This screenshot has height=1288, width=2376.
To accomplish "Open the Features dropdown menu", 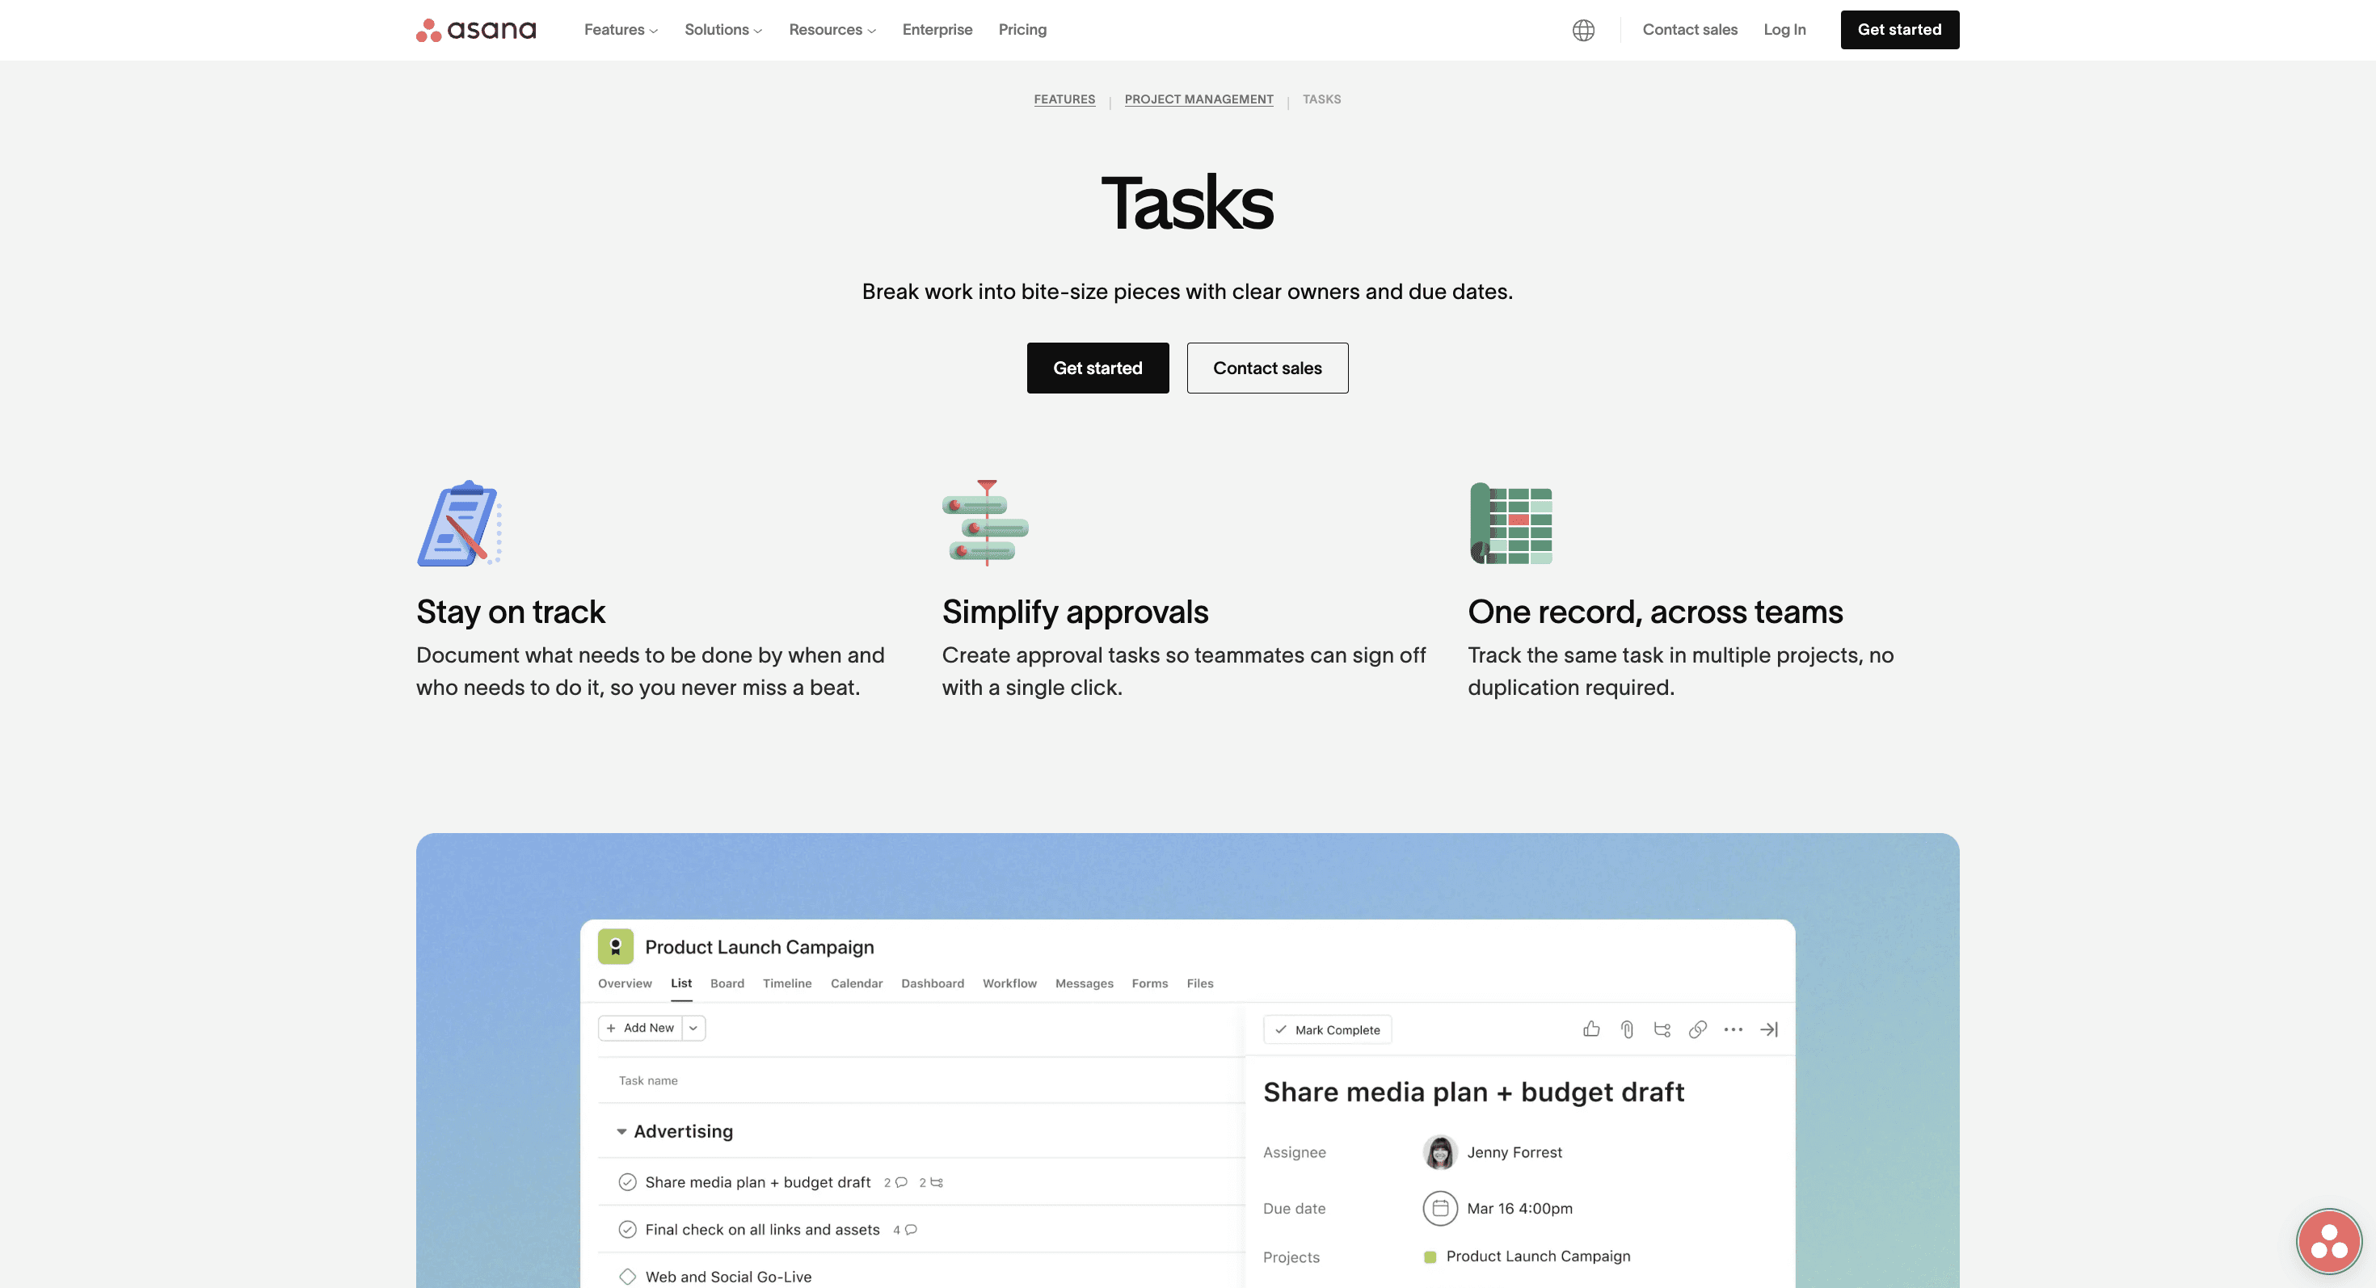I will pos(621,30).
